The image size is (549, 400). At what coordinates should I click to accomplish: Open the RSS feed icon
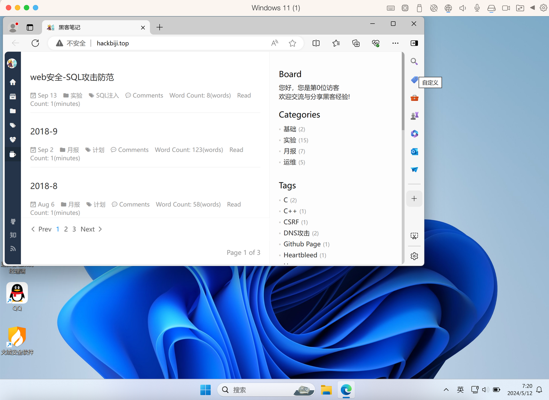13,248
